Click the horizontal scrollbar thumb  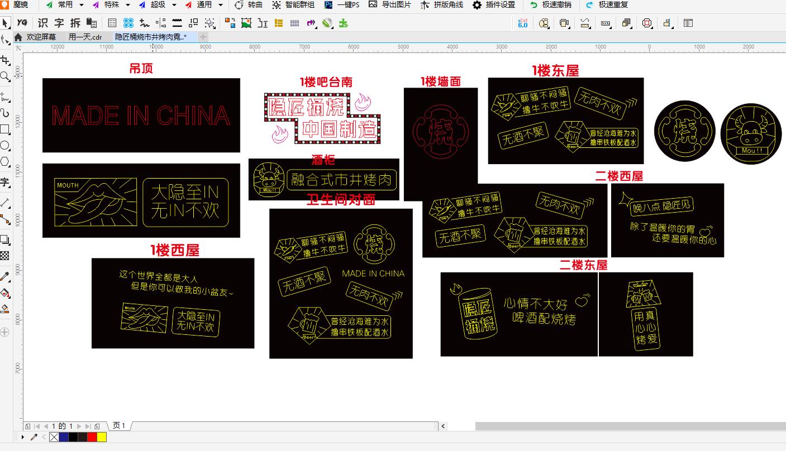coord(630,426)
